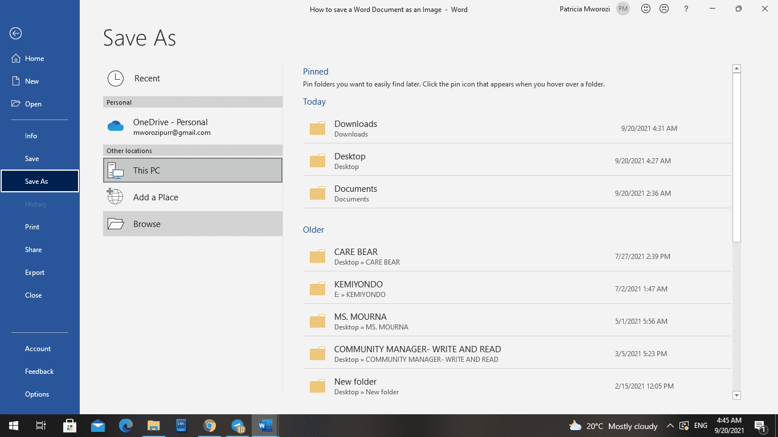Viewport: 778px width, 437px height.
Task: Open Options in the left sidebar
Action: [37, 394]
